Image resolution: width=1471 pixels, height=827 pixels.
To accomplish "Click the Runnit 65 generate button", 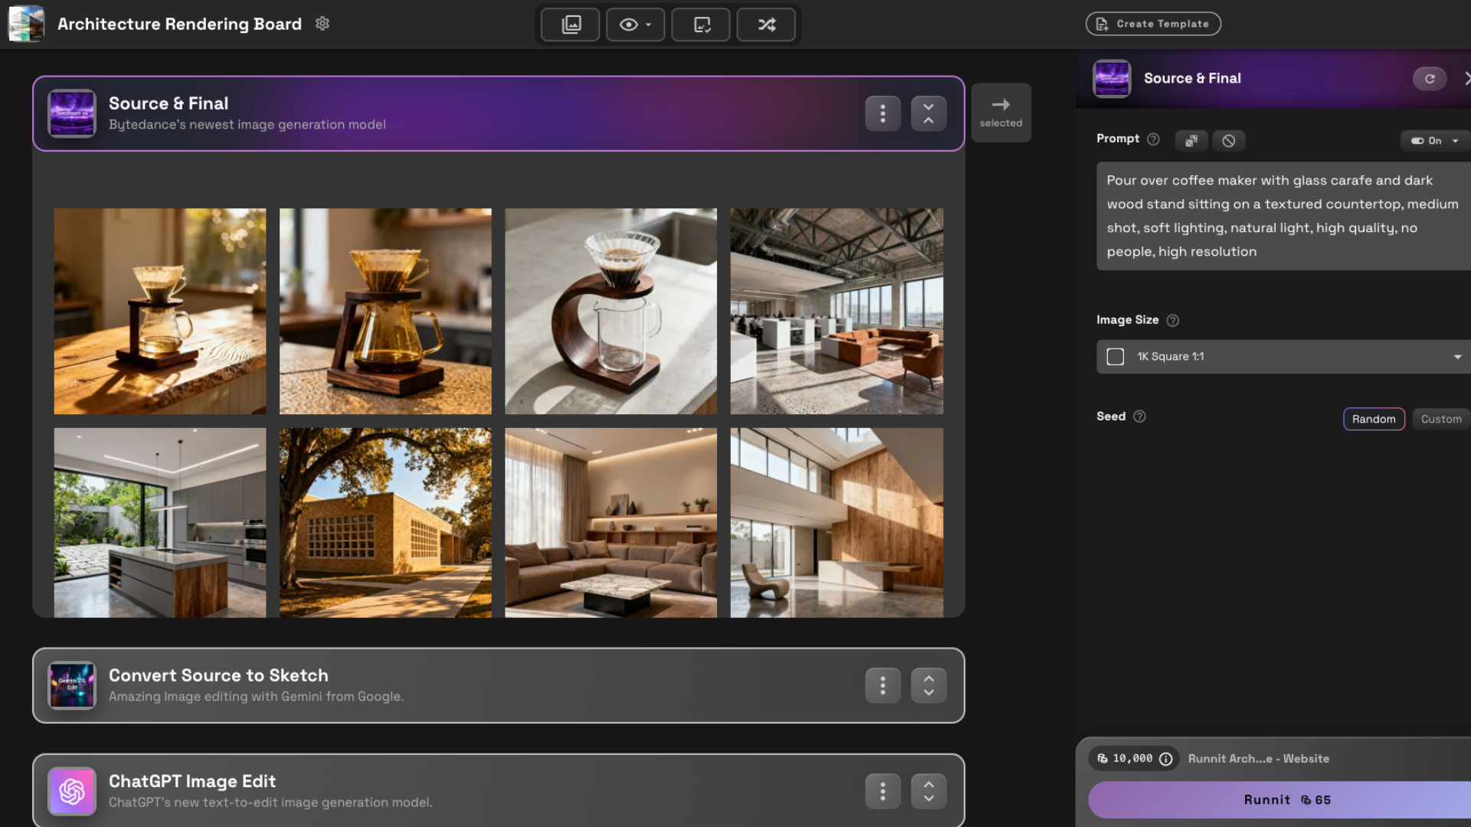I will (x=1279, y=799).
